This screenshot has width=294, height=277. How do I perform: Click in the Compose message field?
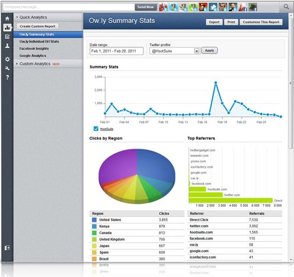(x=68, y=7)
